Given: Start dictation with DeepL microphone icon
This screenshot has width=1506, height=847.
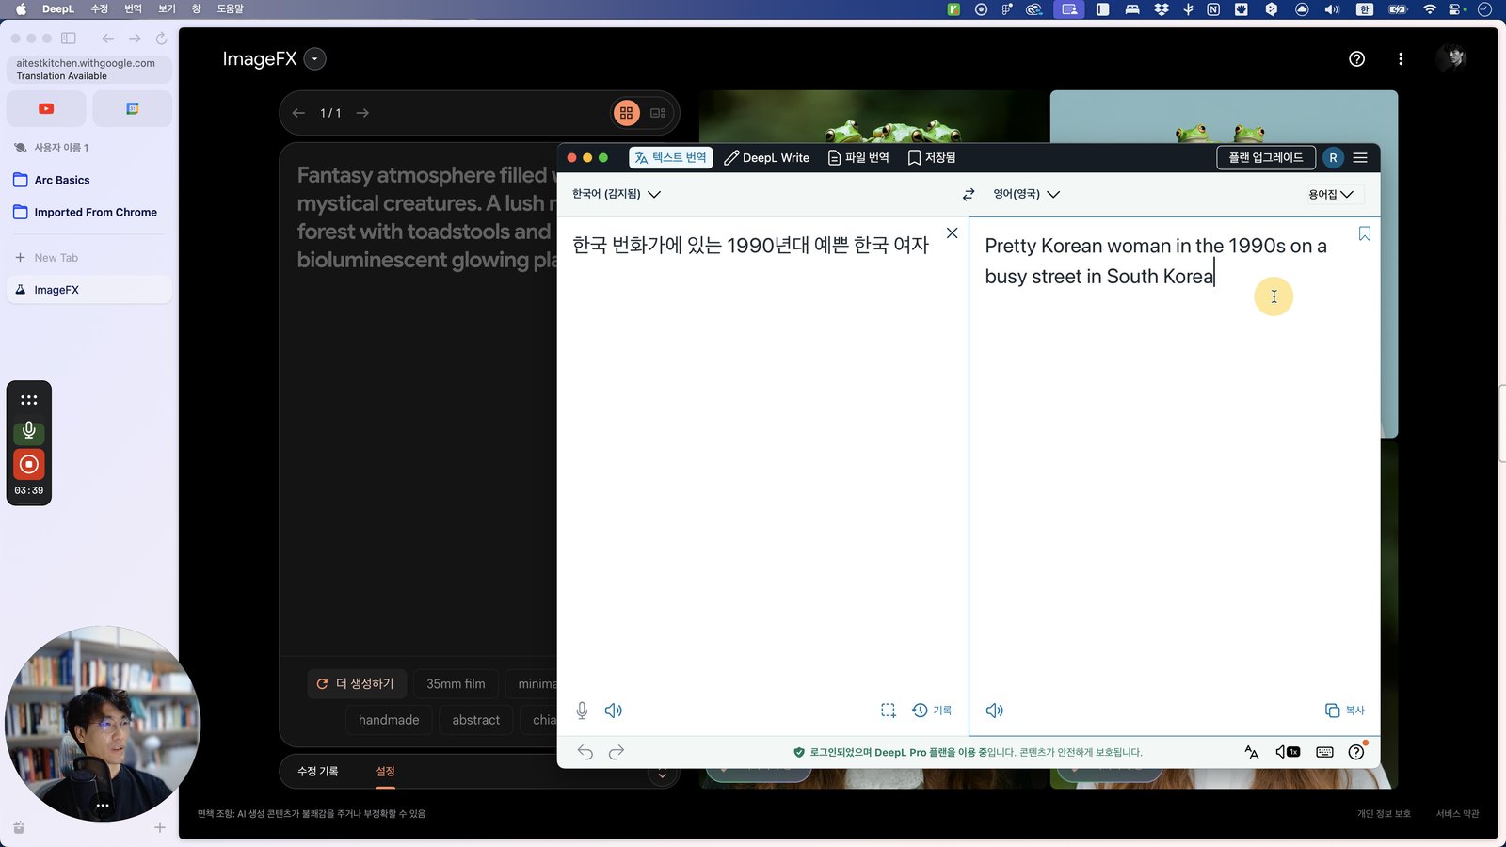Looking at the screenshot, I should [582, 711].
